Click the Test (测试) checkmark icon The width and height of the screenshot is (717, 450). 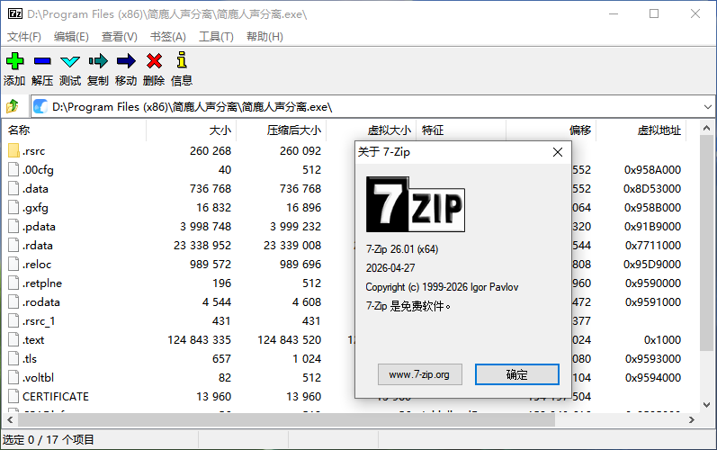[70, 61]
